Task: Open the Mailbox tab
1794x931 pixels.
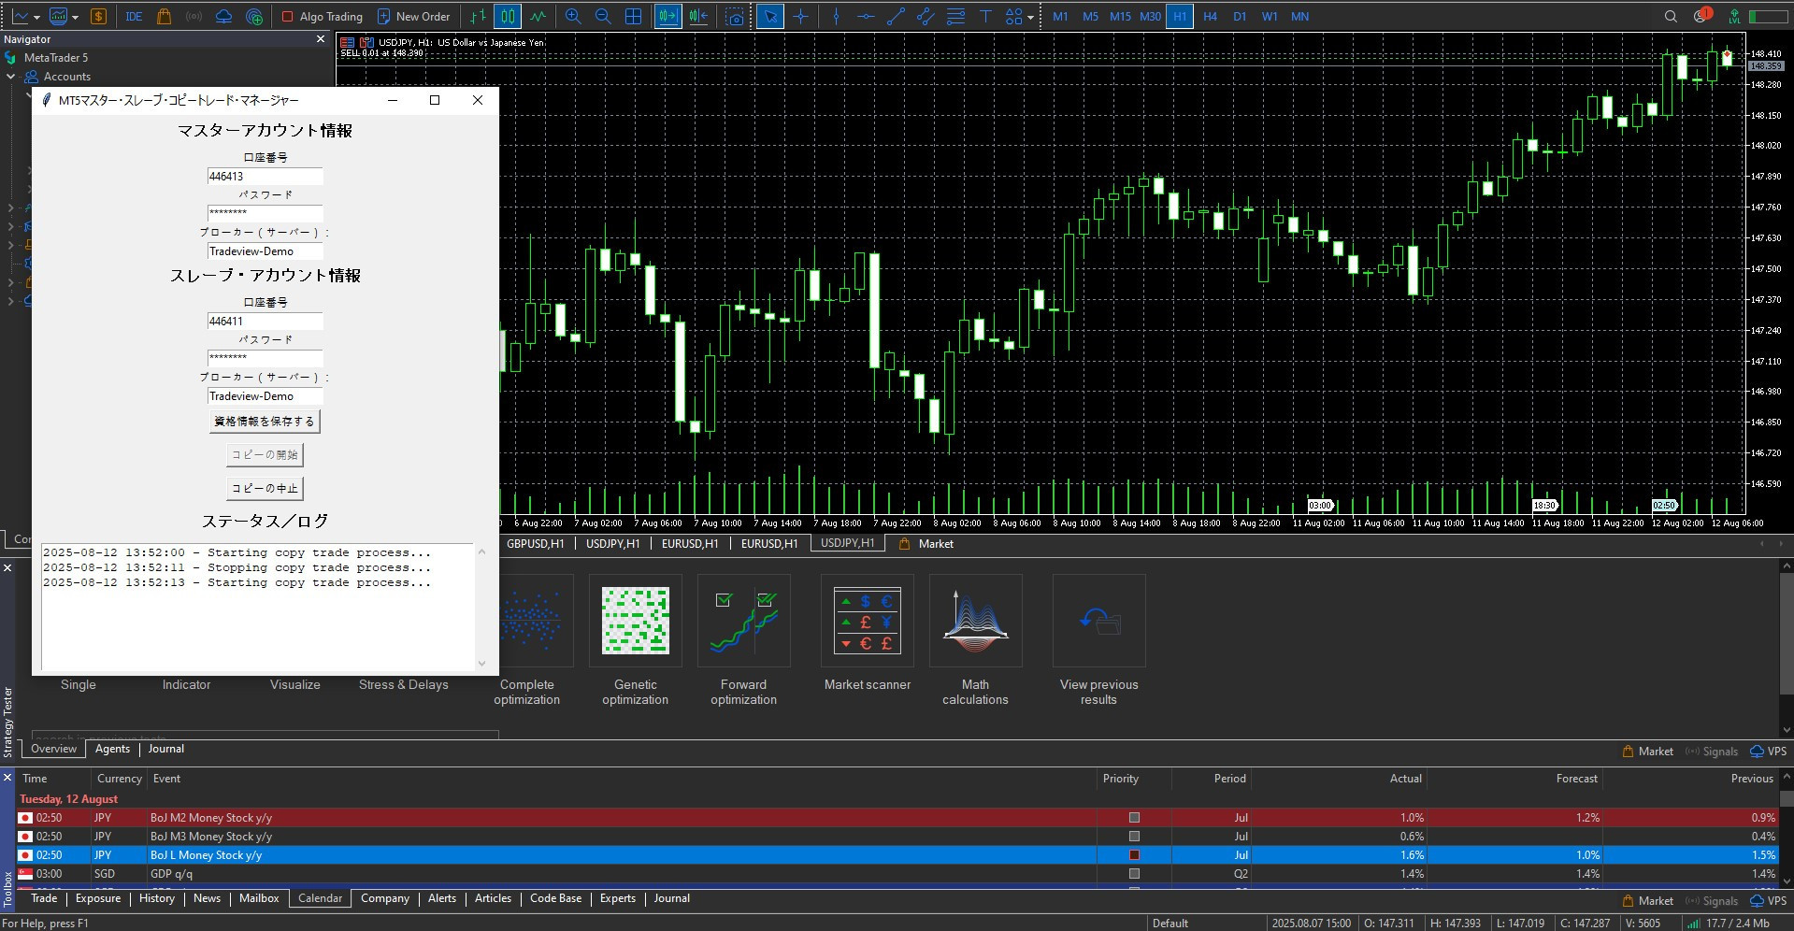Action: [259, 898]
